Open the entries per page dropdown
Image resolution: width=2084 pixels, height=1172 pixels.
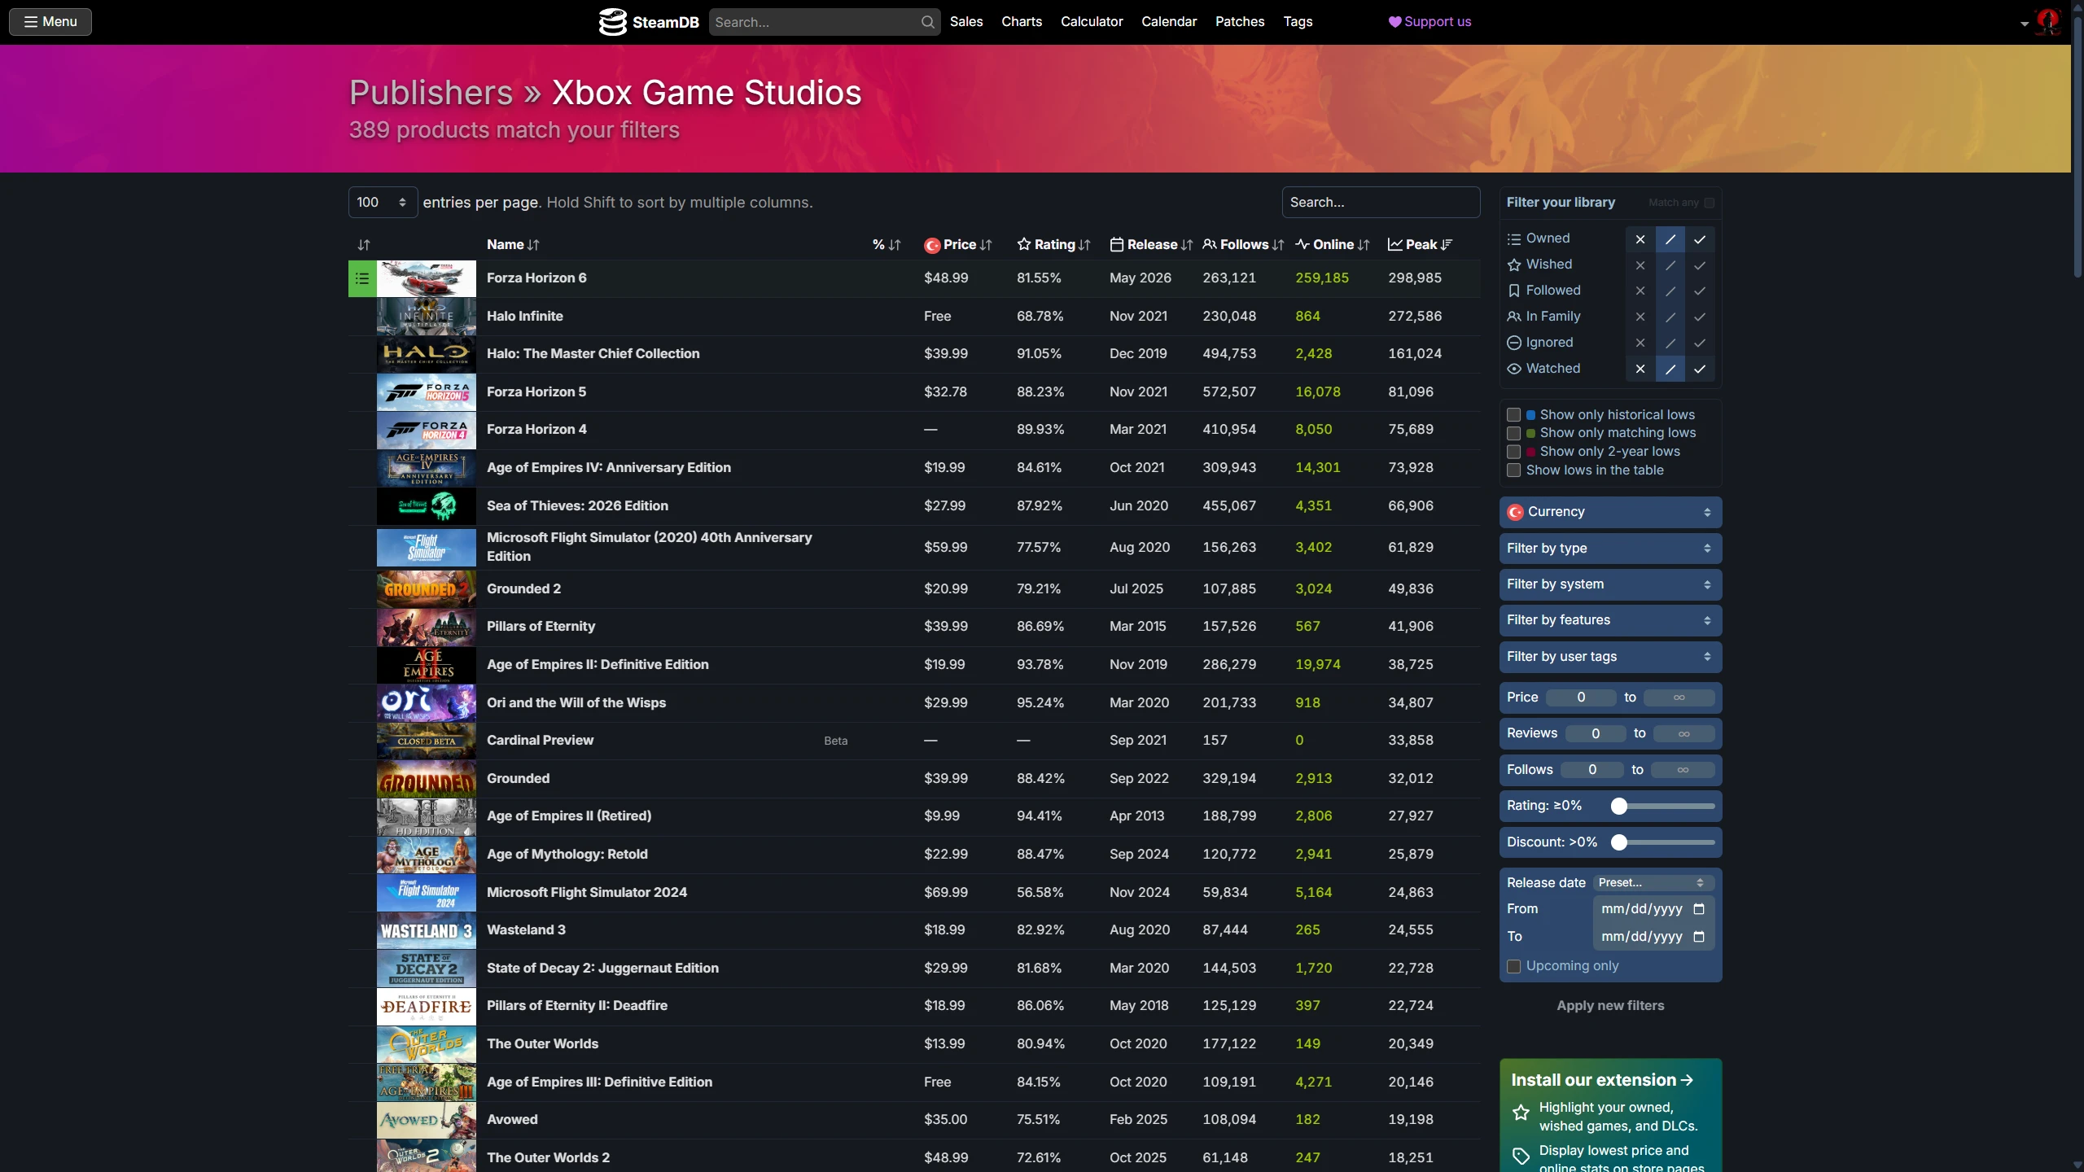383,203
